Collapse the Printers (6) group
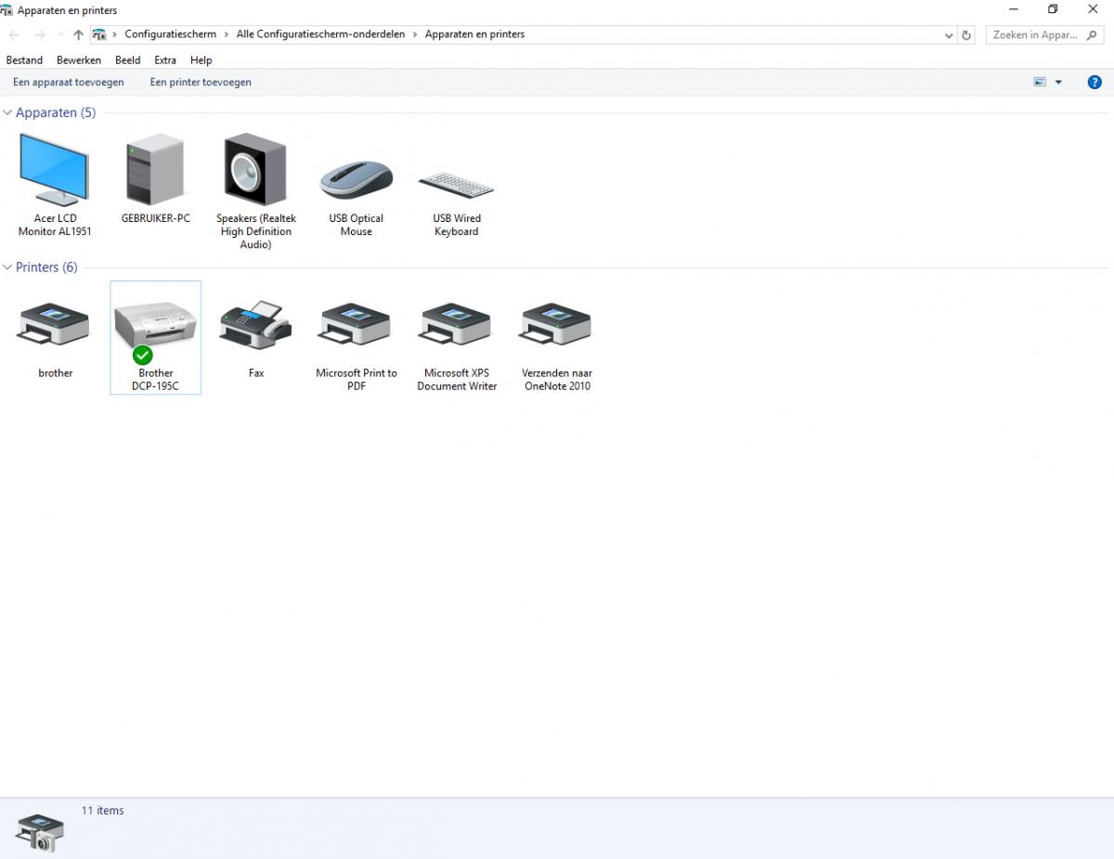The height and width of the screenshot is (859, 1114). pos(7,267)
